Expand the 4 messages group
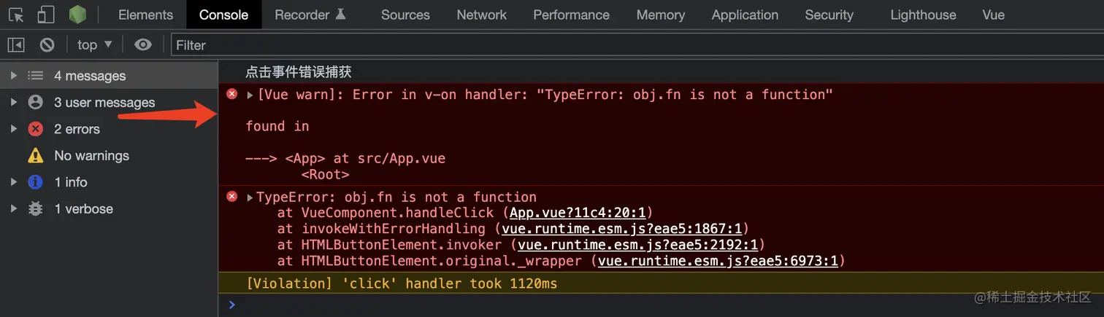 [13, 76]
